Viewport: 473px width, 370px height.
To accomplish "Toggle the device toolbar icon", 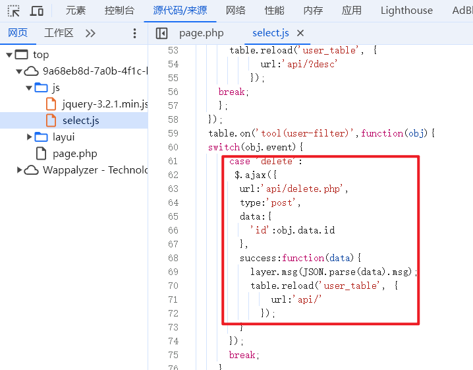I will (x=37, y=11).
